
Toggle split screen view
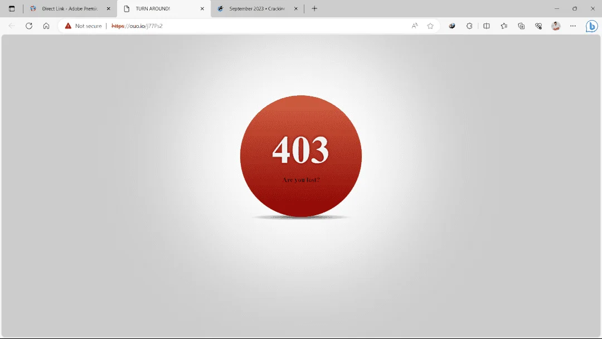click(487, 26)
